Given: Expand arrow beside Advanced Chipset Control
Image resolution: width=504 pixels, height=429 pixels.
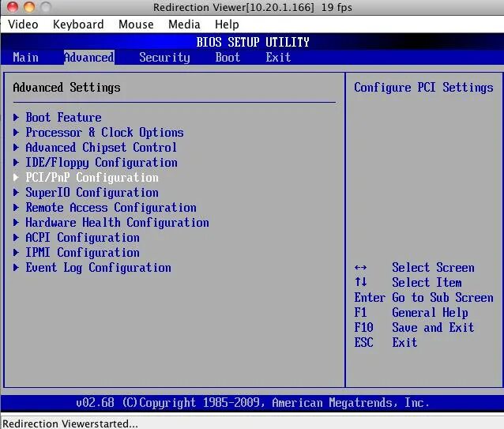Looking at the screenshot, I should (x=16, y=148).
